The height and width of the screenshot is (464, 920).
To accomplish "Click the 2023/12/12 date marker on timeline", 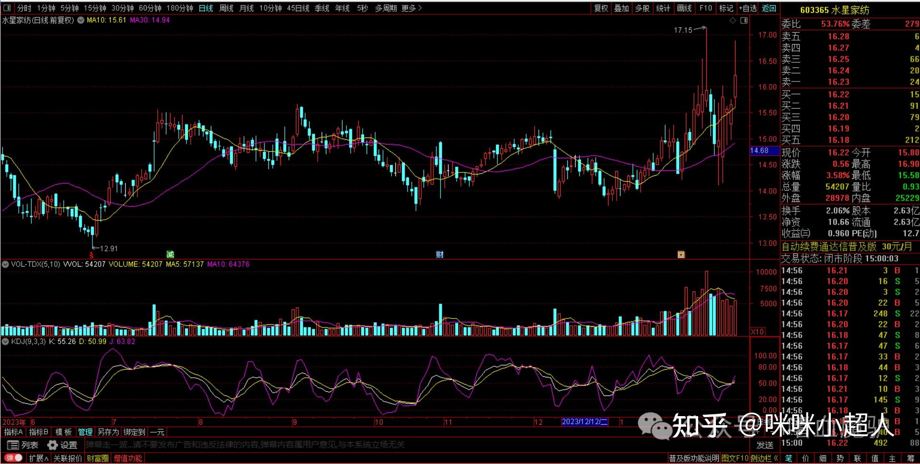I will coord(585,422).
